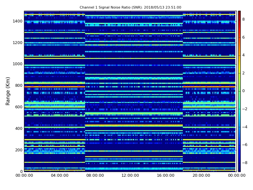
Task: Click the 200 range tick label
Action: point(19,150)
